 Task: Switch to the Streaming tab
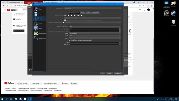coord(74,13)
